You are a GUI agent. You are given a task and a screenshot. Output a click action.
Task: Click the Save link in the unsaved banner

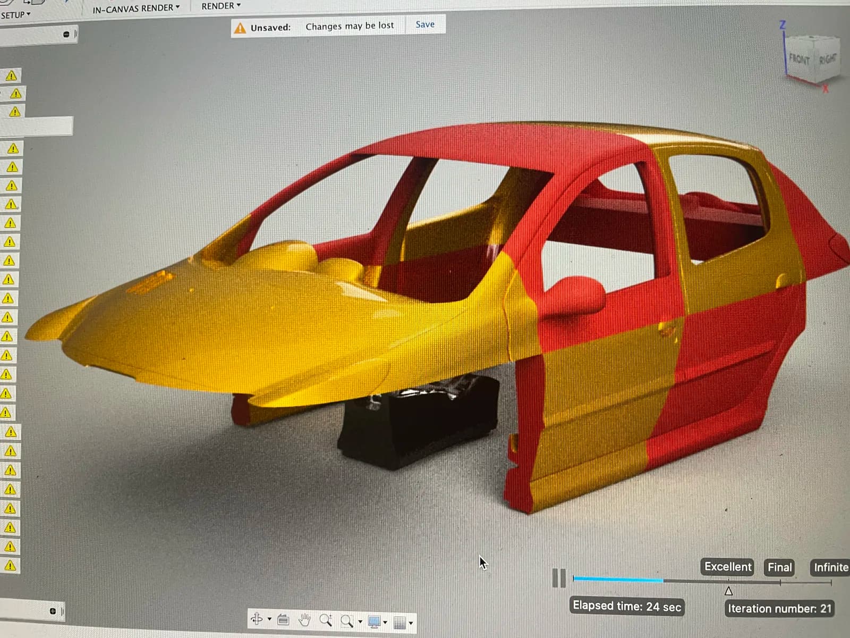(x=425, y=24)
